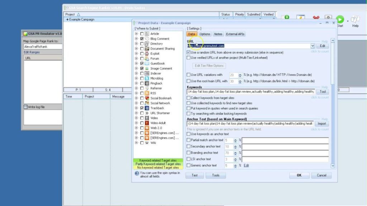The image size is (367, 206).
Task: Click the red X delete project icon
Action: pos(316,18)
